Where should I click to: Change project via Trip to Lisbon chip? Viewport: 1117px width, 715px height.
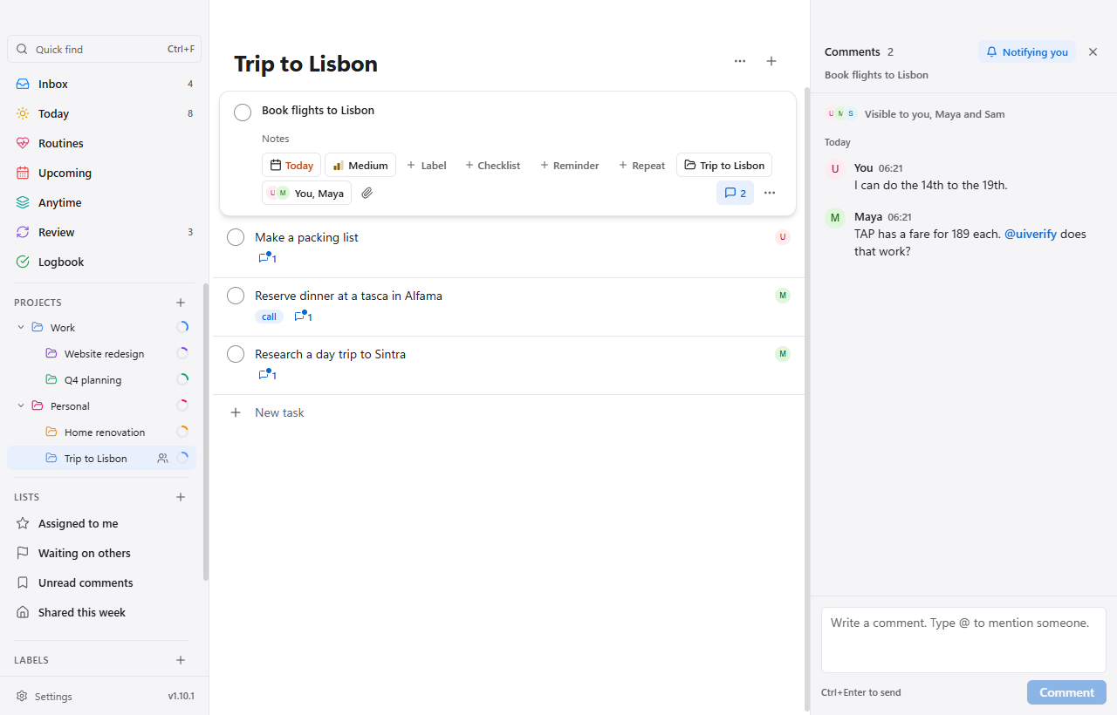[724, 166]
